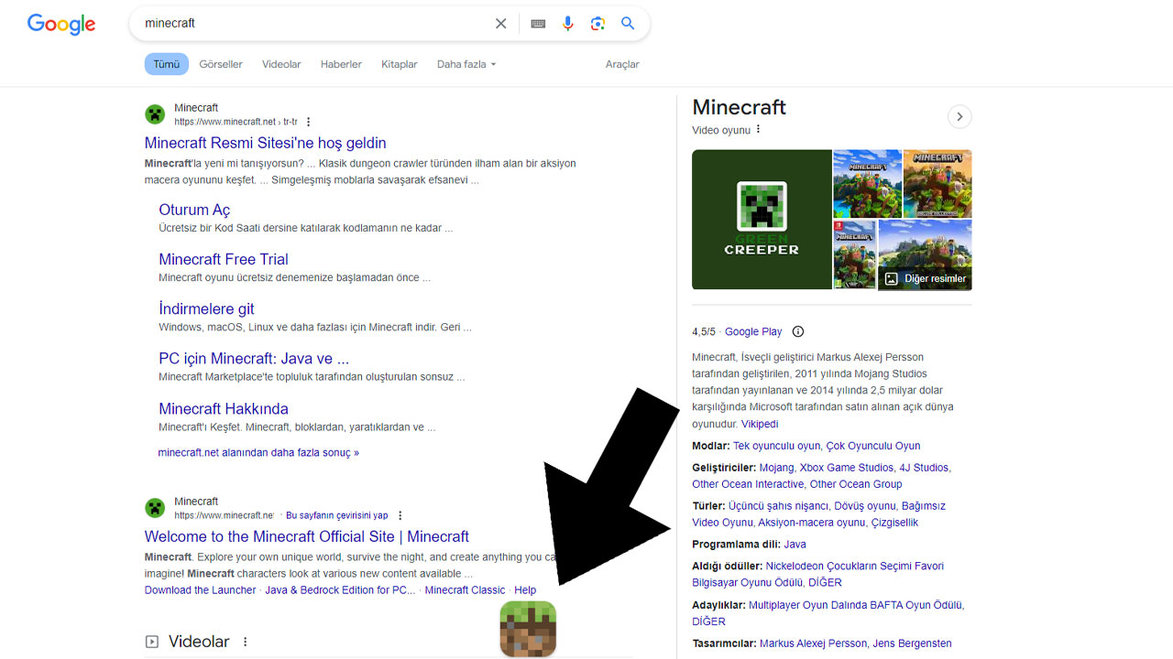This screenshot has height=659, width=1173.
Task: Click the second result's Minecraft creeper favicon
Action: 155,508
